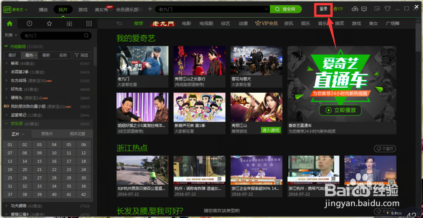Open the 筛选 filter button
The image size is (423, 218).
(x=82, y=55)
